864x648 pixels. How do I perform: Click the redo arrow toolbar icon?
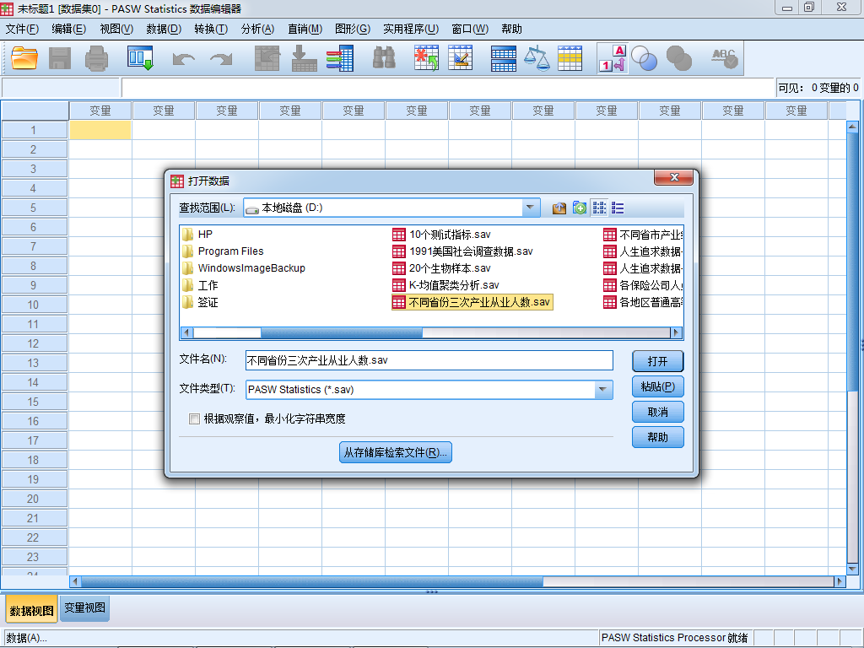click(x=222, y=59)
